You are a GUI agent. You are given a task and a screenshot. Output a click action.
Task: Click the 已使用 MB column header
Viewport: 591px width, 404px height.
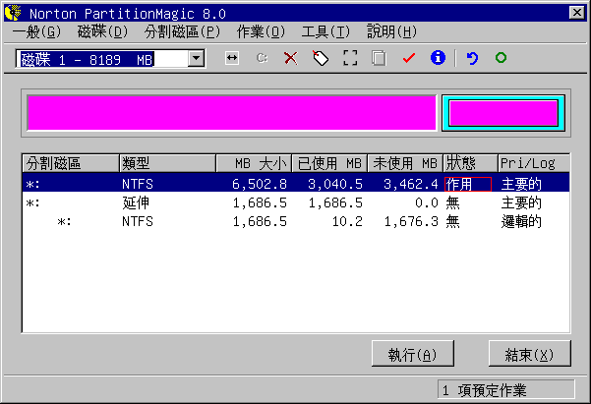click(x=329, y=163)
